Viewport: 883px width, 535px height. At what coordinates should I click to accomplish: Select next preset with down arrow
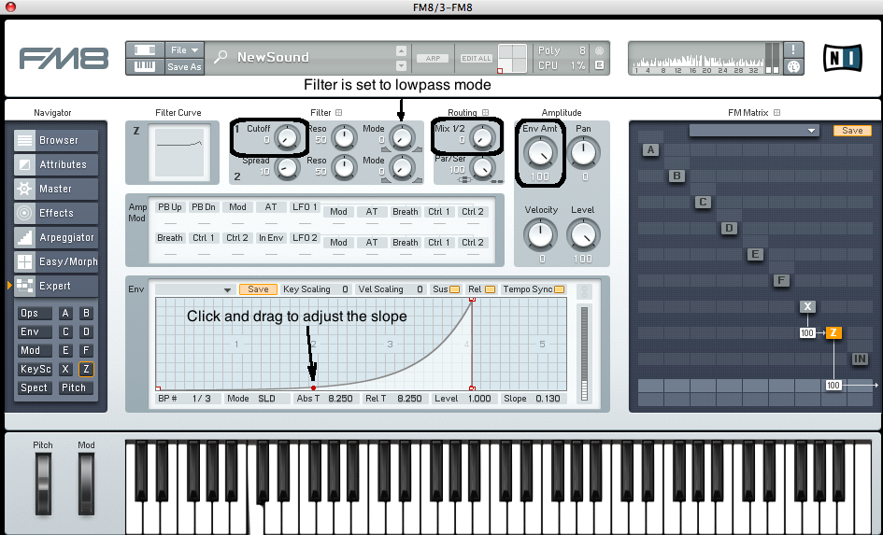(401, 65)
